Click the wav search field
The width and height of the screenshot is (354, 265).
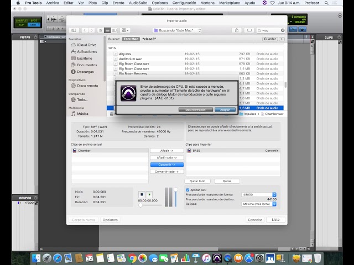(x=270, y=30)
